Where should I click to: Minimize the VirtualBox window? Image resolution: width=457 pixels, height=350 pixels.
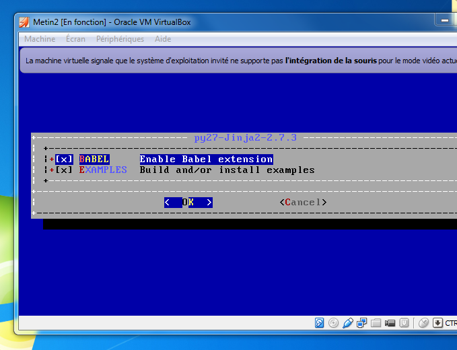pos(445,20)
